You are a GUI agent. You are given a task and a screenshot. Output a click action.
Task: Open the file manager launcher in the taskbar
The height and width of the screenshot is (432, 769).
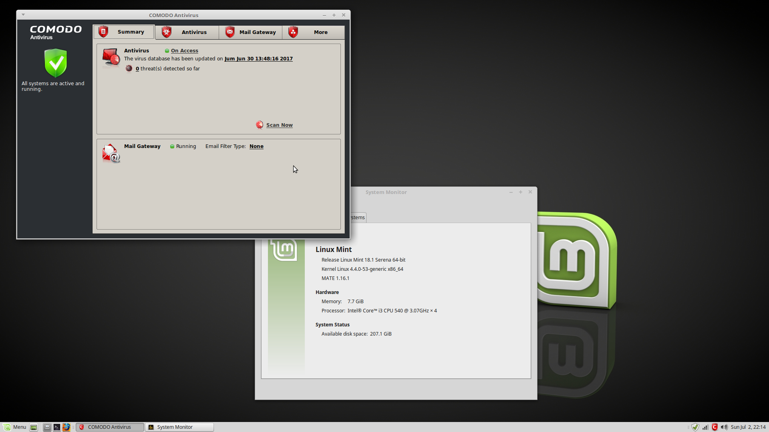tap(47, 427)
